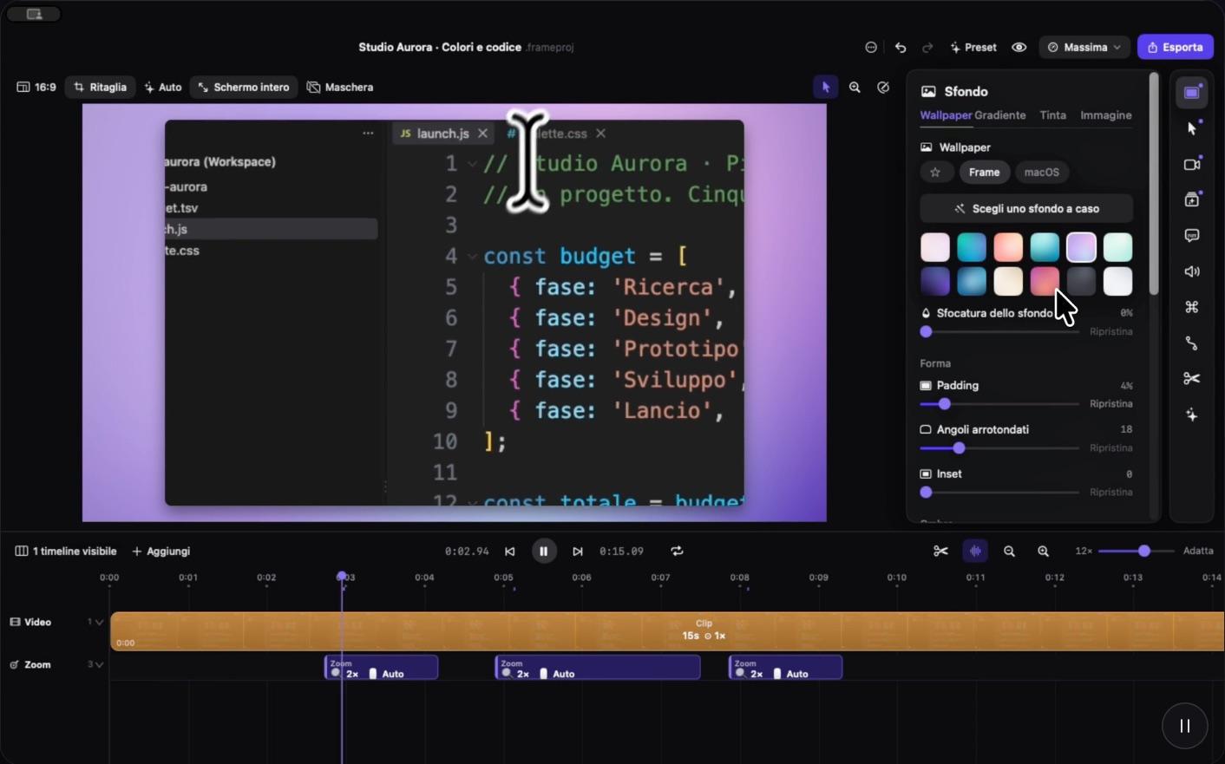Viewport: 1225px width, 764px height.
Task: Open the cursor settings sidebar icon
Action: tap(1192, 128)
